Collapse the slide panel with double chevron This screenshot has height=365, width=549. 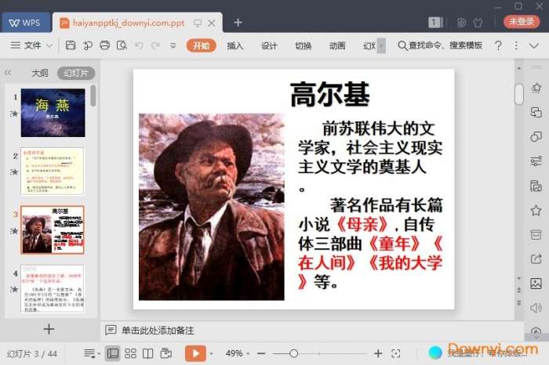pos(8,73)
